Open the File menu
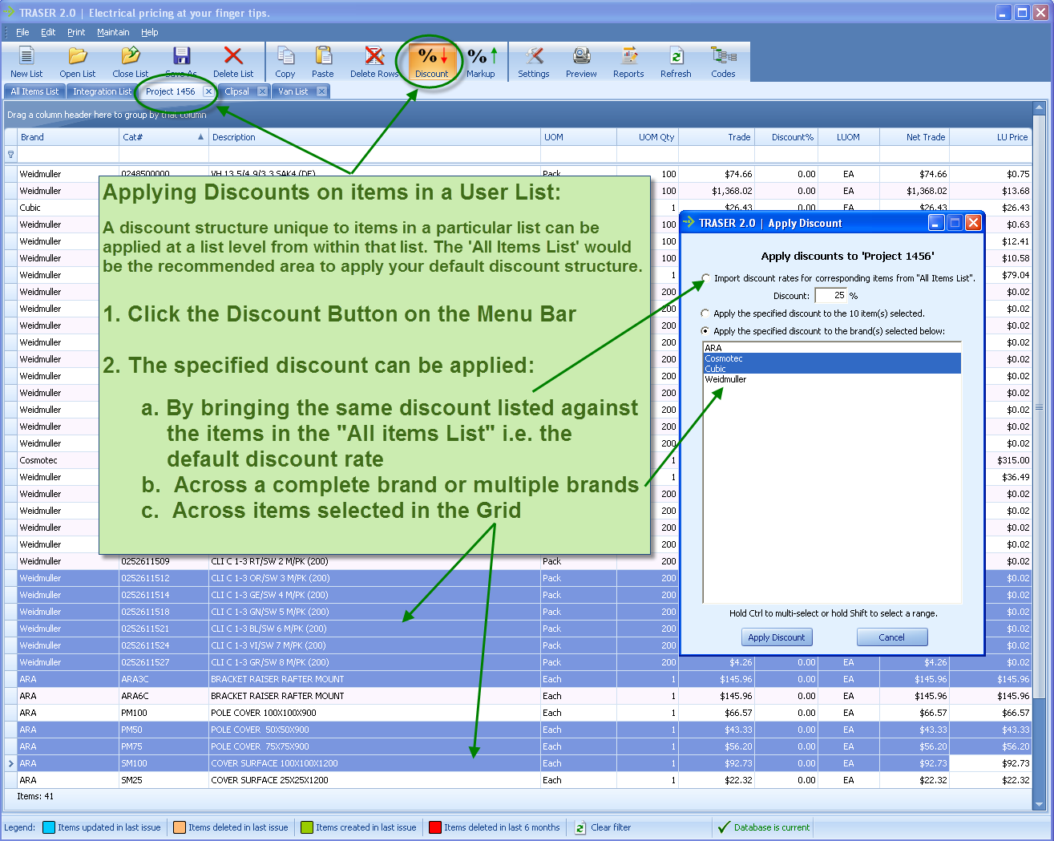 point(22,32)
